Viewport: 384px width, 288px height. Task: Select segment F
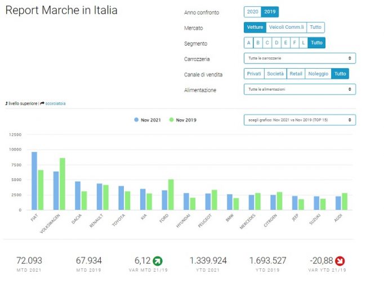point(294,43)
